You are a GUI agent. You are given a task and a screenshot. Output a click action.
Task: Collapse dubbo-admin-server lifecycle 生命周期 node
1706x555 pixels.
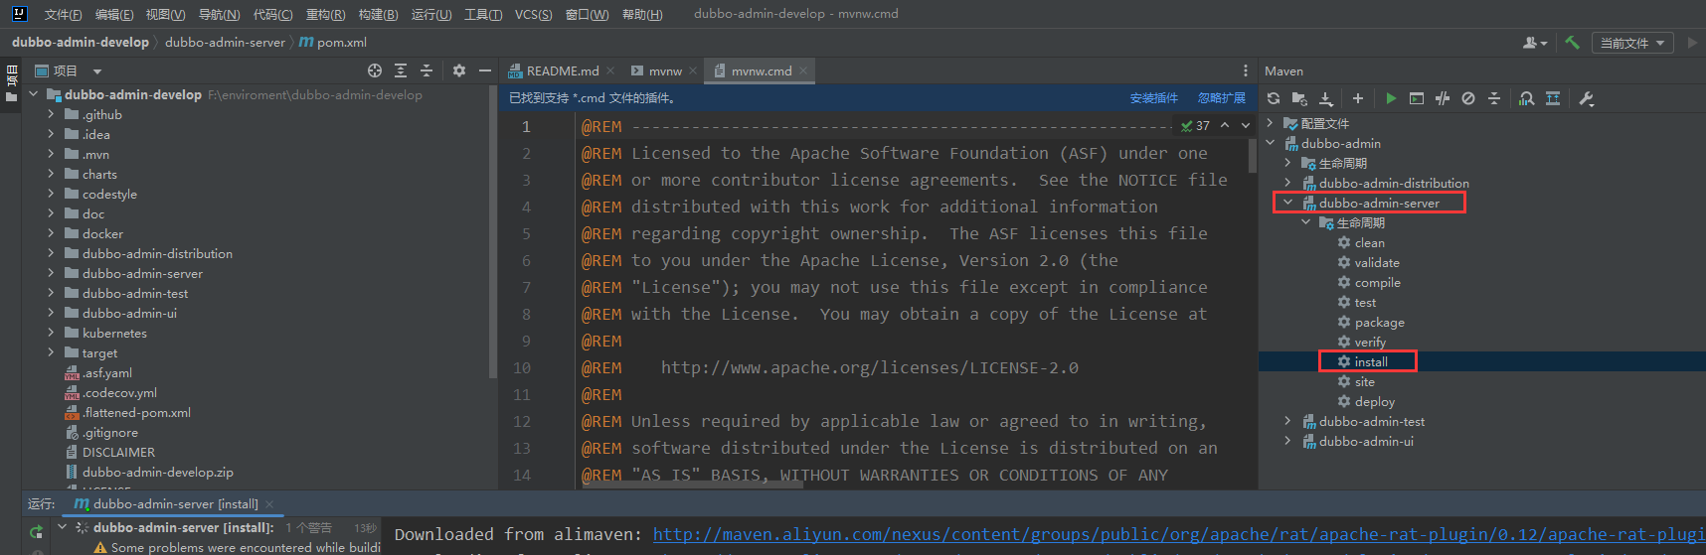(1305, 222)
